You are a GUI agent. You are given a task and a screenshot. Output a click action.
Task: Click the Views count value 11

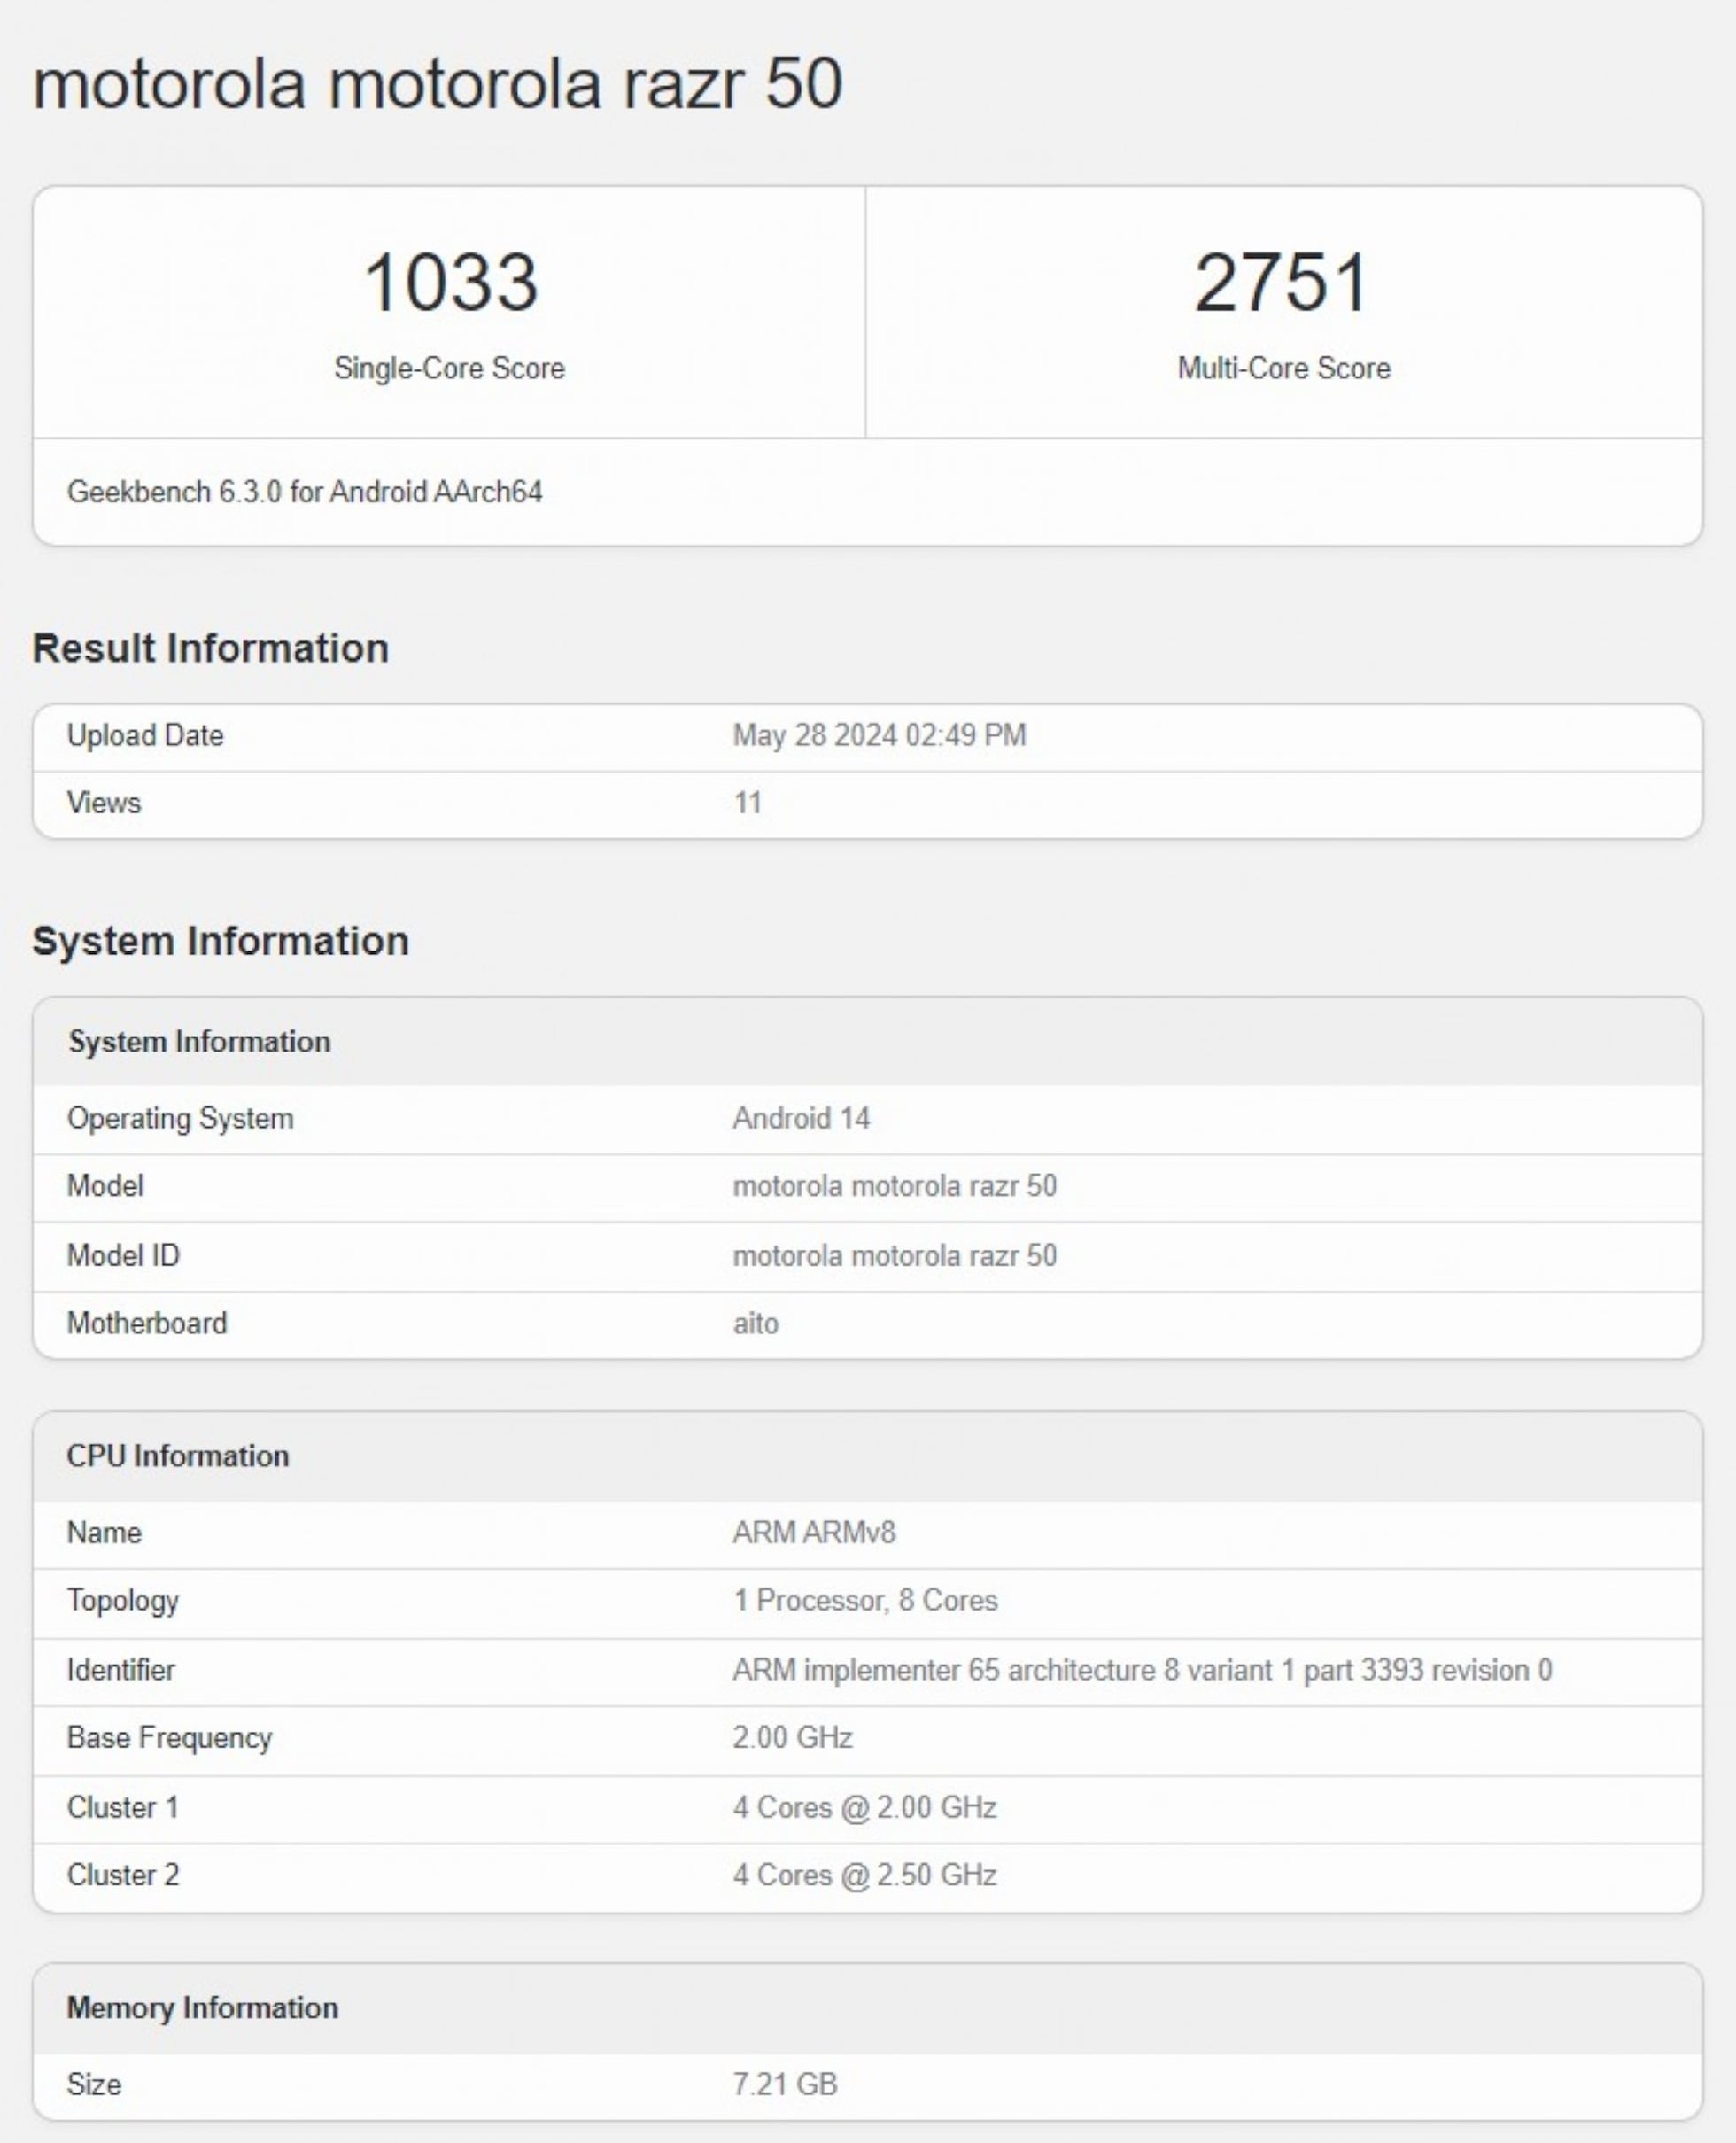(x=747, y=803)
